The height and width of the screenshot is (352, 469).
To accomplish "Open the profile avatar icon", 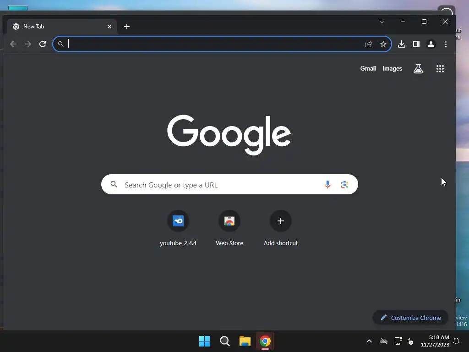I will (x=431, y=44).
